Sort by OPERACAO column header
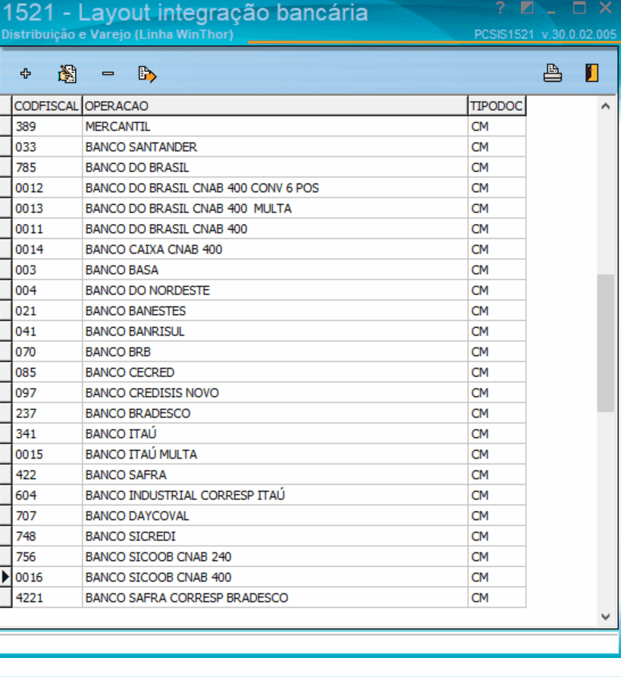 tap(275, 105)
